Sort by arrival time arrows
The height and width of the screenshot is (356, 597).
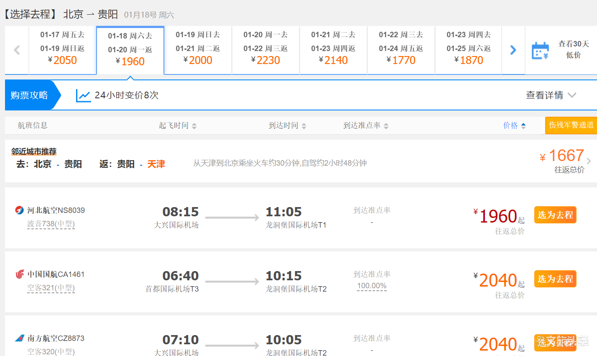point(304,126)
